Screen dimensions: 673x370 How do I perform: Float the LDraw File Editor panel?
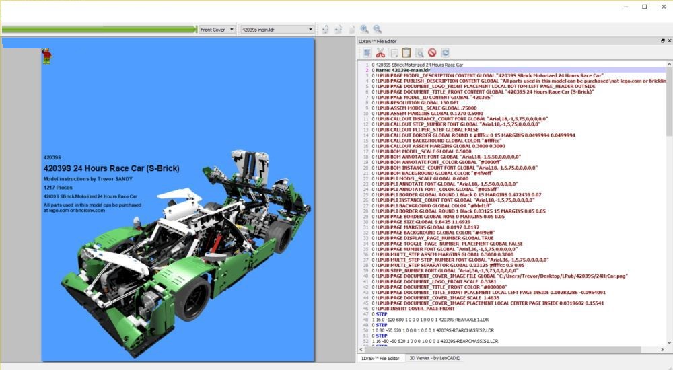(x=662, y=41)
